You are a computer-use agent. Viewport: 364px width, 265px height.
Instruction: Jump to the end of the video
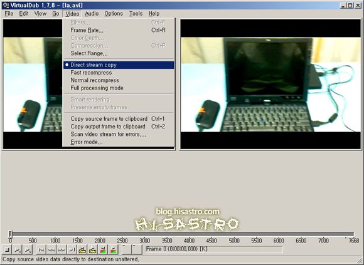click(72, 250)
